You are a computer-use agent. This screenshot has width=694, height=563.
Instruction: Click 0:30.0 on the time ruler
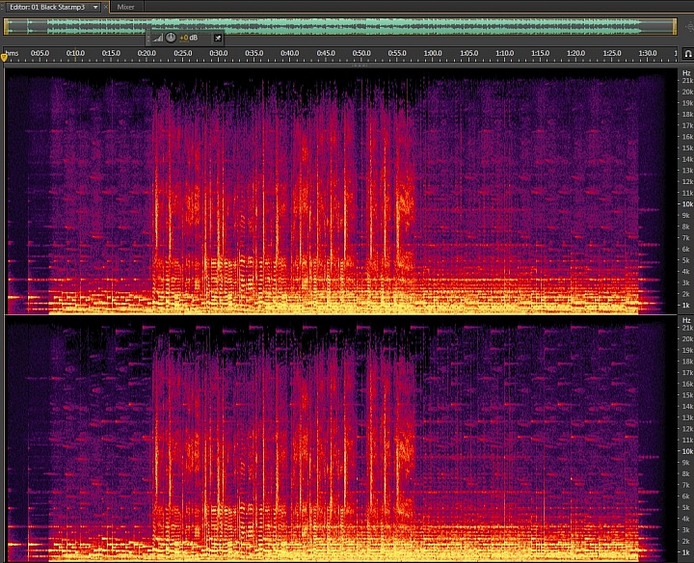219,53
